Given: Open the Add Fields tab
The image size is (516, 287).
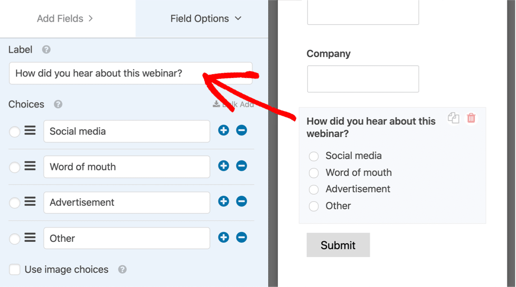Looking at the screenshot, I should tap(65, 19).
